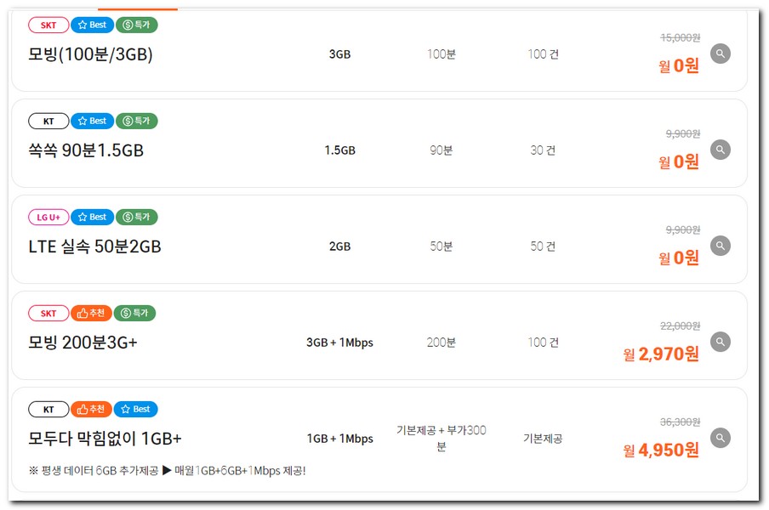
Task: Click the 추천 badge on 모두다 막힘없이 1GB+
Action: point(92,410)
